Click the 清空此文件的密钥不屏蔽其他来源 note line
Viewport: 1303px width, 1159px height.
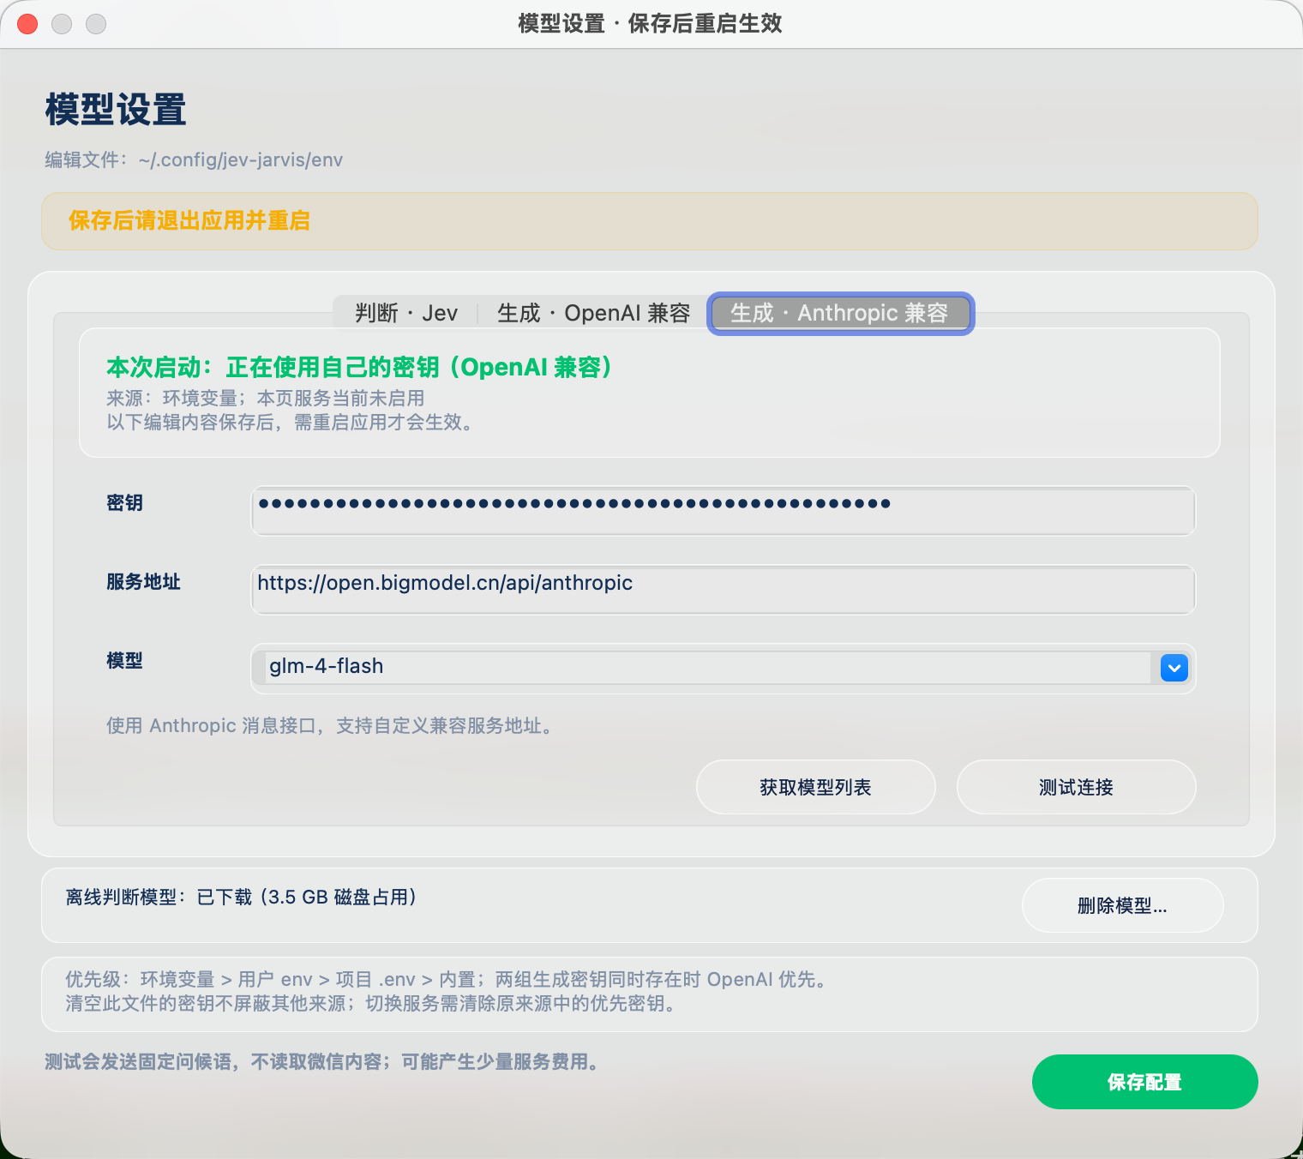click(372, 1004)
